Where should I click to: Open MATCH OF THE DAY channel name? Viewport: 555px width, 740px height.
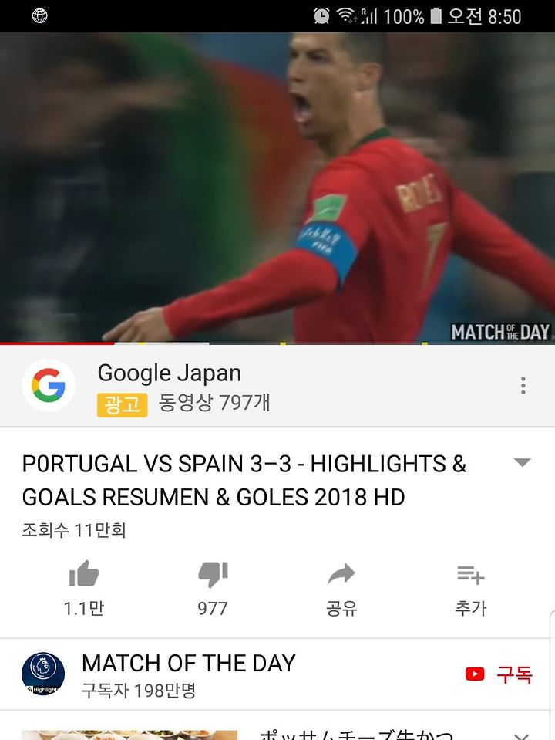[x=189, y=663]
